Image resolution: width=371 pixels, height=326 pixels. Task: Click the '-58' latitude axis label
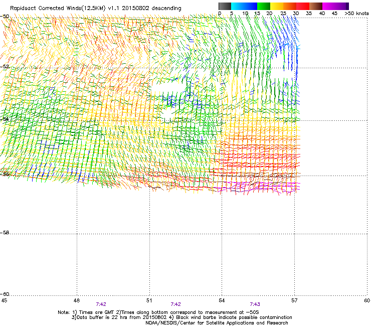pyautogui.click(x=5, y=233)
